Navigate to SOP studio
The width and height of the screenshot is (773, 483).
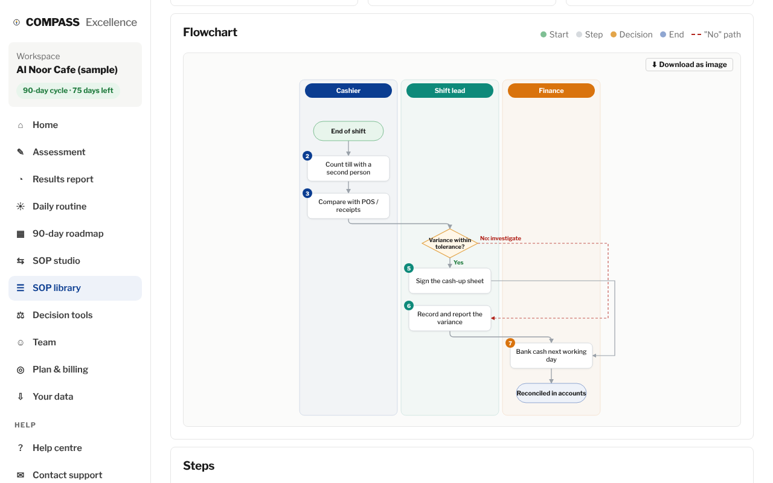click(x=75, y=261)
